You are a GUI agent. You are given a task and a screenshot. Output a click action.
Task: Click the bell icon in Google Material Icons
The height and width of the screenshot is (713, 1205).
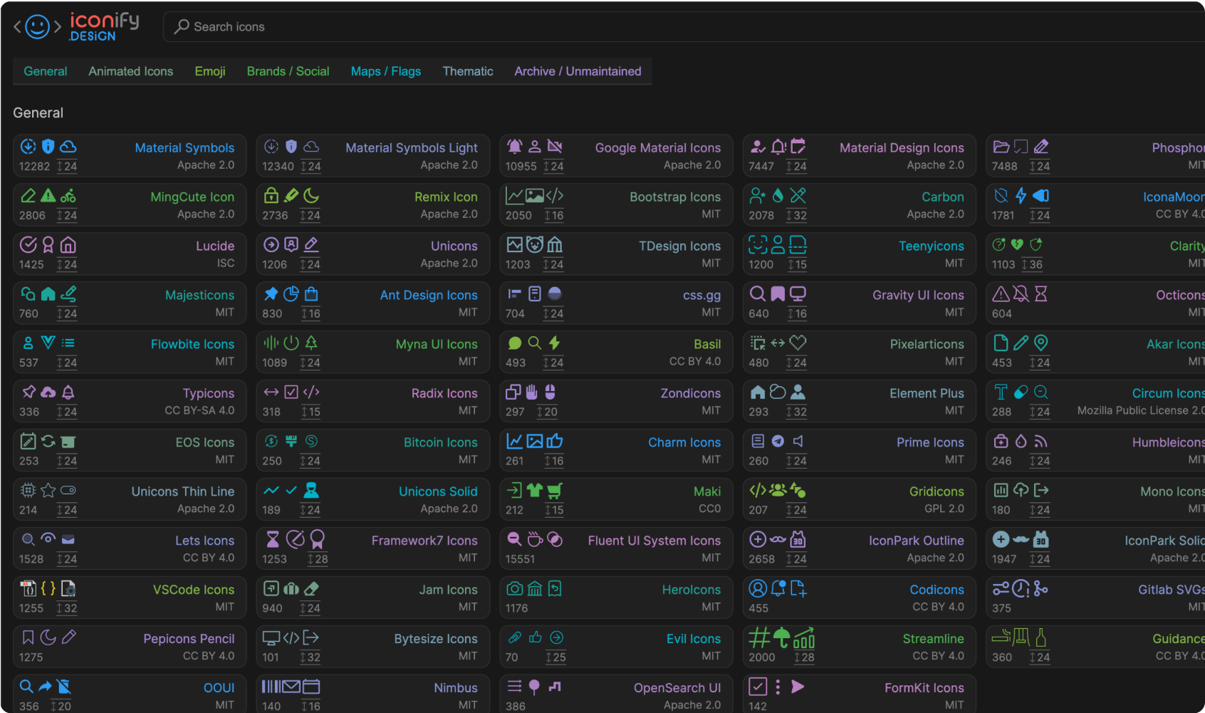pyautogui.click(x=515, y=147)
